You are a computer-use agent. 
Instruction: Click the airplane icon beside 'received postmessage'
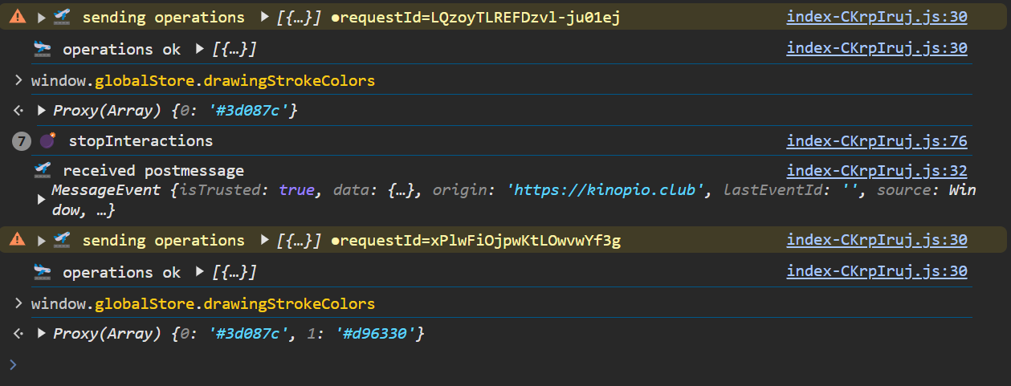(x=43, y=171)
